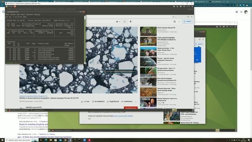The image size is (252, 142).
Task: Click the Chrome extensions puzzle icon
Action: click(x=240, y=5)
